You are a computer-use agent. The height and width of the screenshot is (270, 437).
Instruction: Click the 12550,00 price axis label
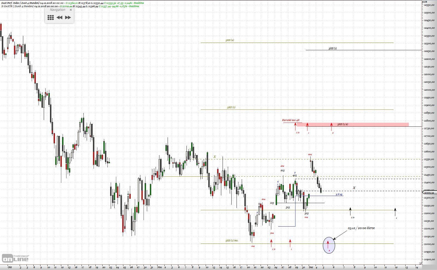point(429,5)
